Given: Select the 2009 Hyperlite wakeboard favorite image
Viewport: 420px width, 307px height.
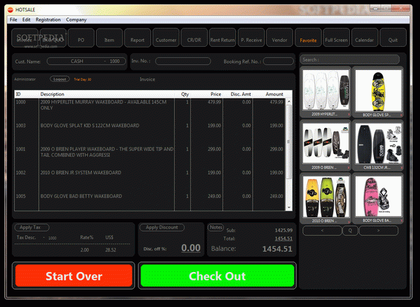Looking at the screenshot, I should 325,90.
